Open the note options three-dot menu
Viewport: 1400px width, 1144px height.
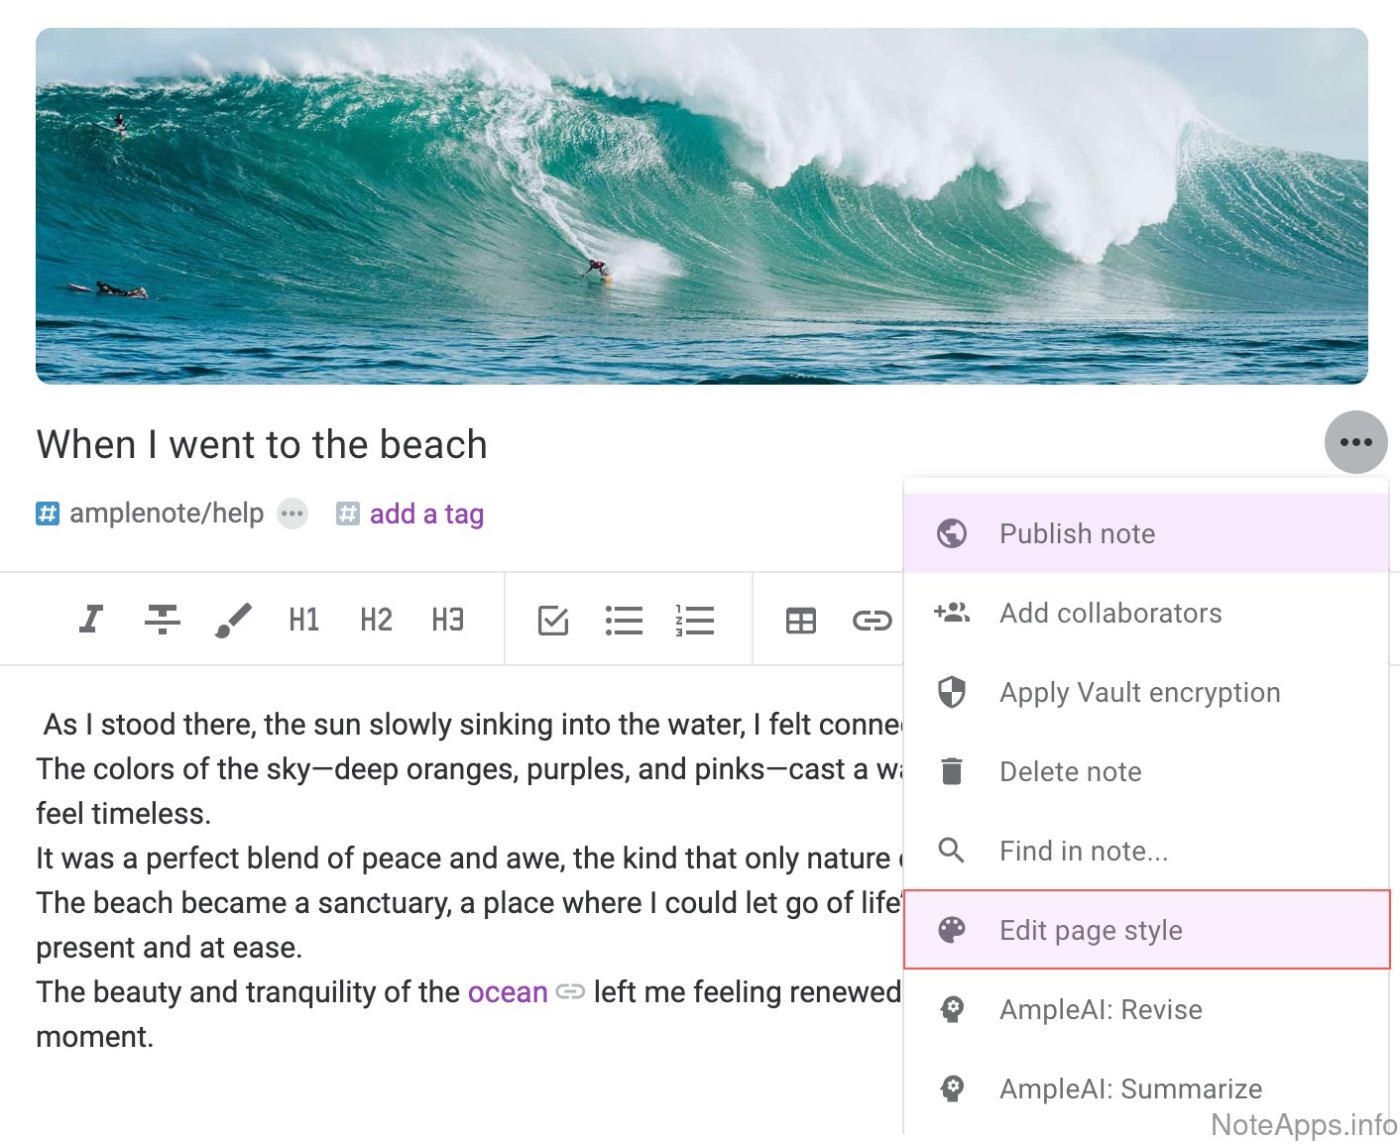pyautogui.click(x=1355, y=442)
